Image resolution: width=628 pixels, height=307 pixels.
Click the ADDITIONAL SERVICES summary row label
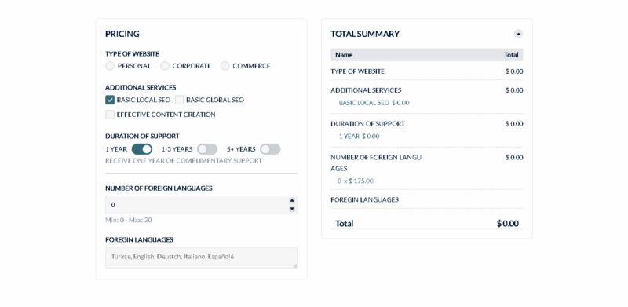point(366,90)
